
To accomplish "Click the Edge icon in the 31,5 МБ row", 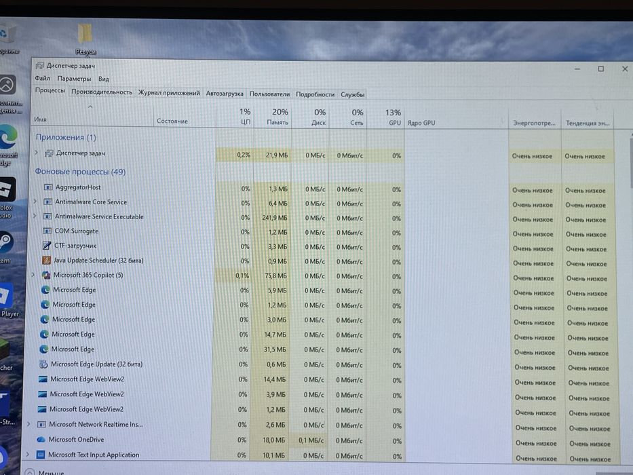I will click(44, 349).
